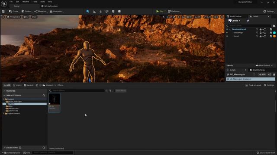Open the Fracture mode icon in toolbar

119,12
